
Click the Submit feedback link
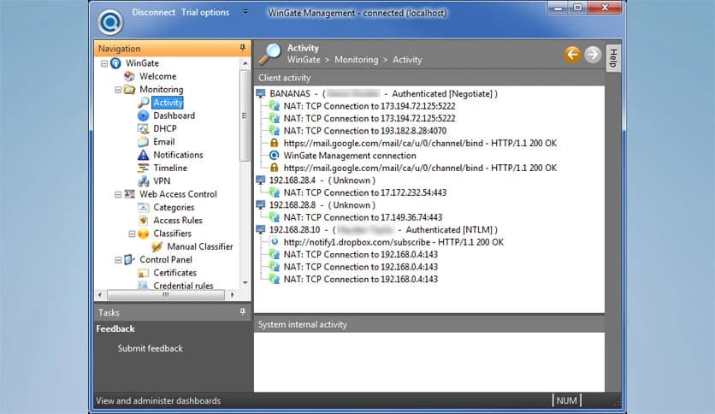click(x=150, y=348)
